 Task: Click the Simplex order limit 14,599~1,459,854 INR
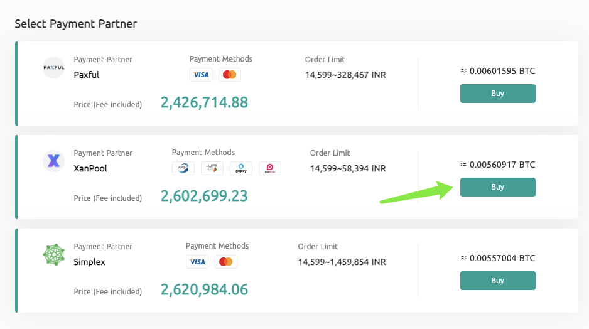point(342,262)
